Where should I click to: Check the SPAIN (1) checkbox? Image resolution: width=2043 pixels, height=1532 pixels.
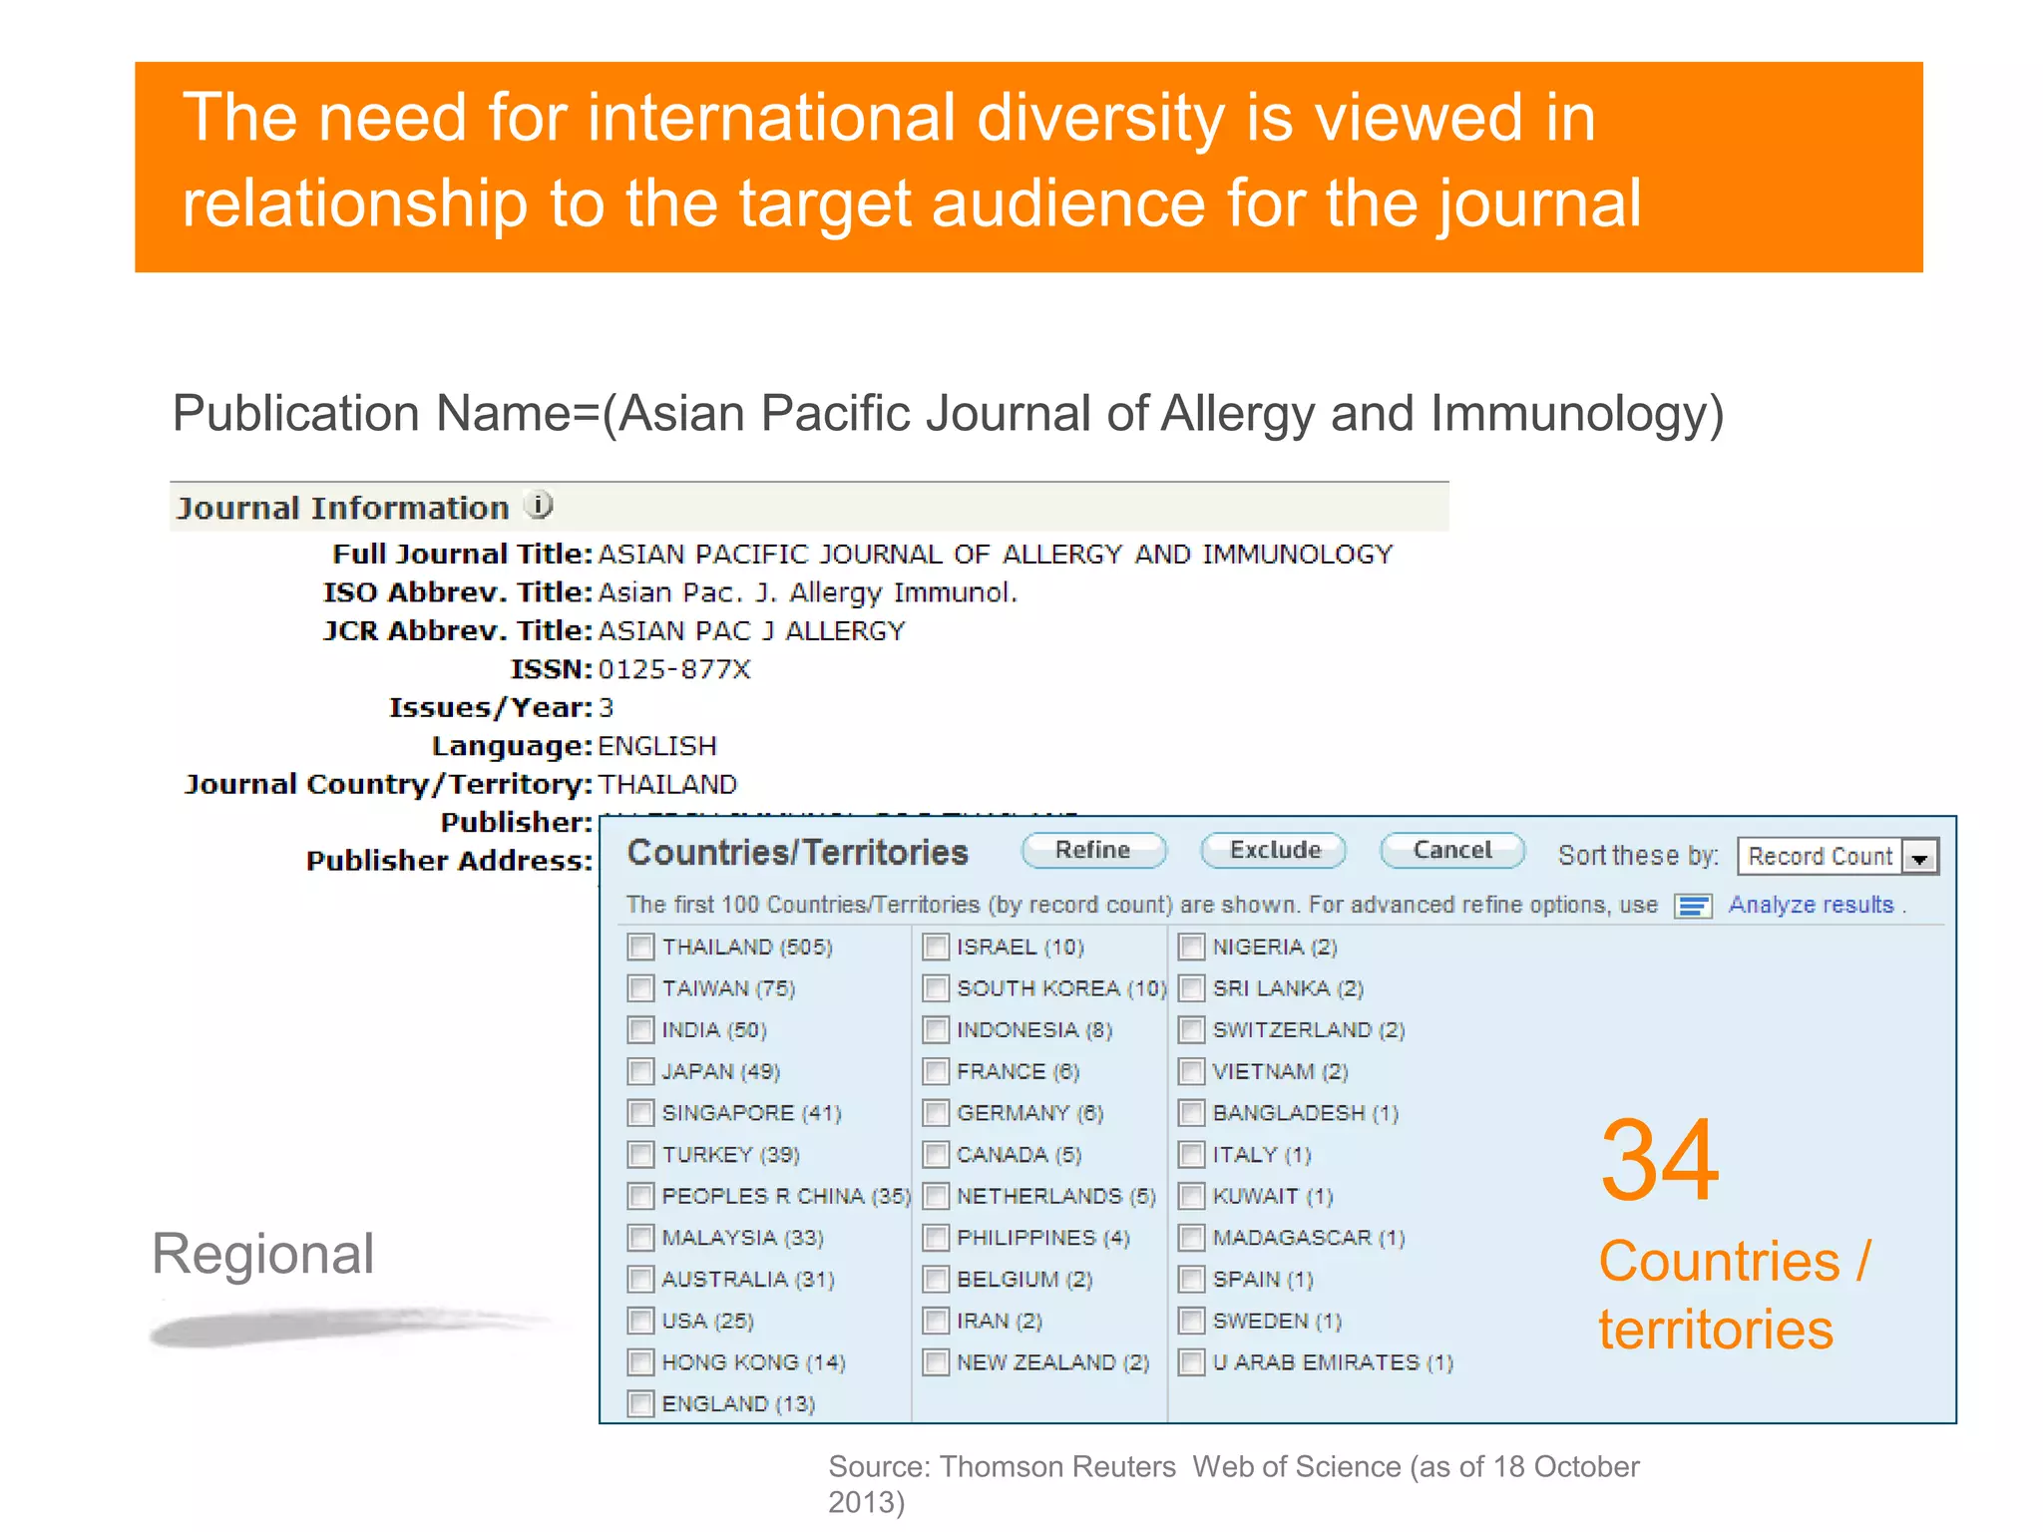tap(1191, 1280)
